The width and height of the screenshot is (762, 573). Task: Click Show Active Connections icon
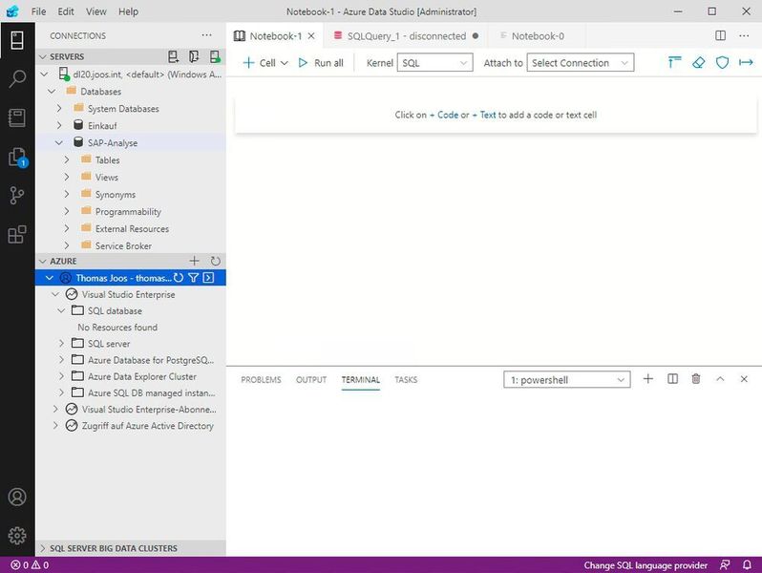[215, 57]
